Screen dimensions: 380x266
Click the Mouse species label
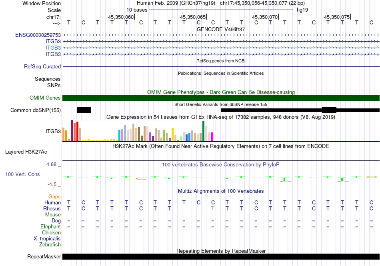[x=53, y=215]
